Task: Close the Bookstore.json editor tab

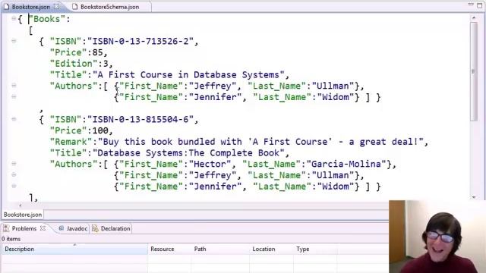Action: coord(56,6)
